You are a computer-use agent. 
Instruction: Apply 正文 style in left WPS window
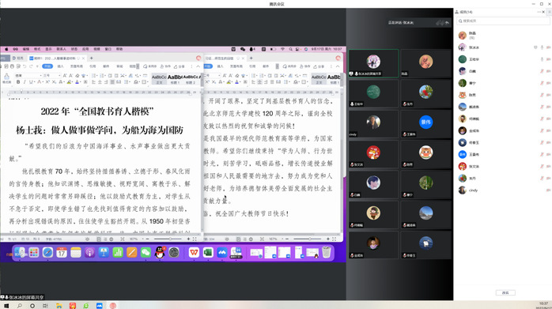tap(159, 79)
